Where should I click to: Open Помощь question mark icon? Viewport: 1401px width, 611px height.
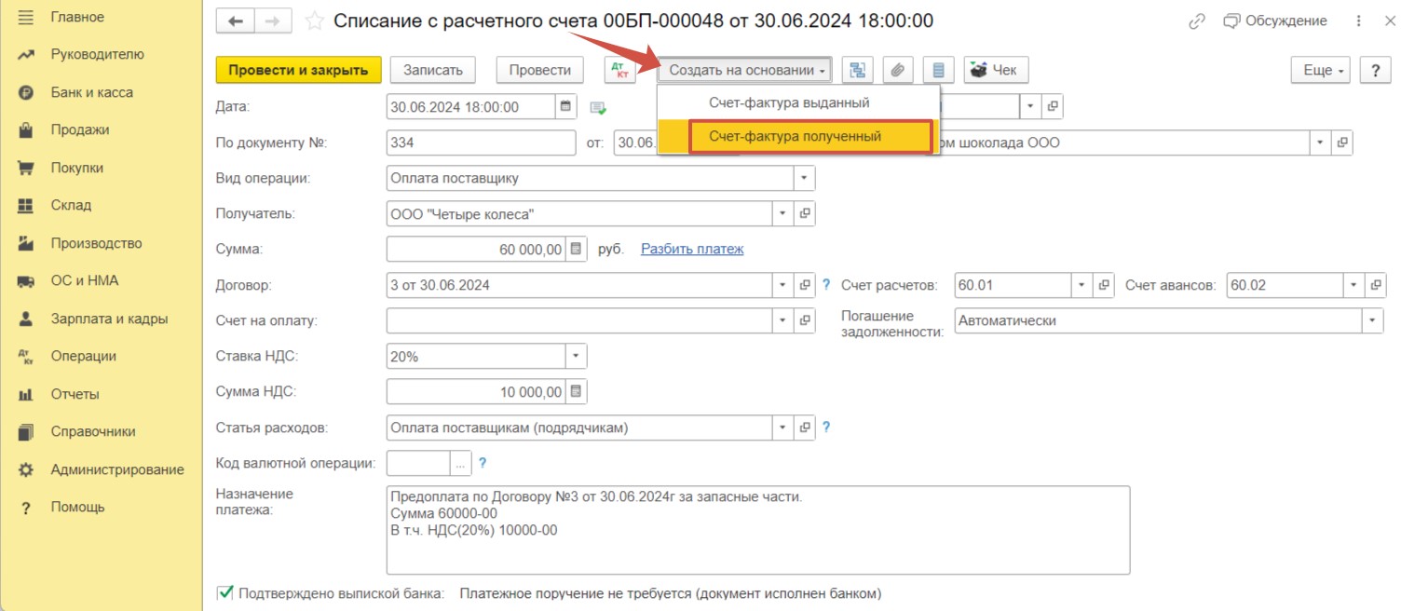(x=26, y=508)
